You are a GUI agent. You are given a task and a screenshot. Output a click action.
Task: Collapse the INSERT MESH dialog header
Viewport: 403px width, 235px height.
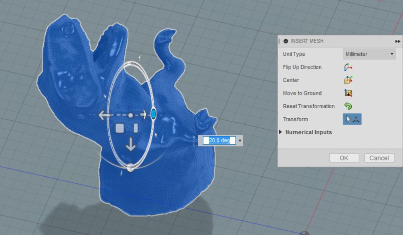pyautogui.click(x=286, y=41)
